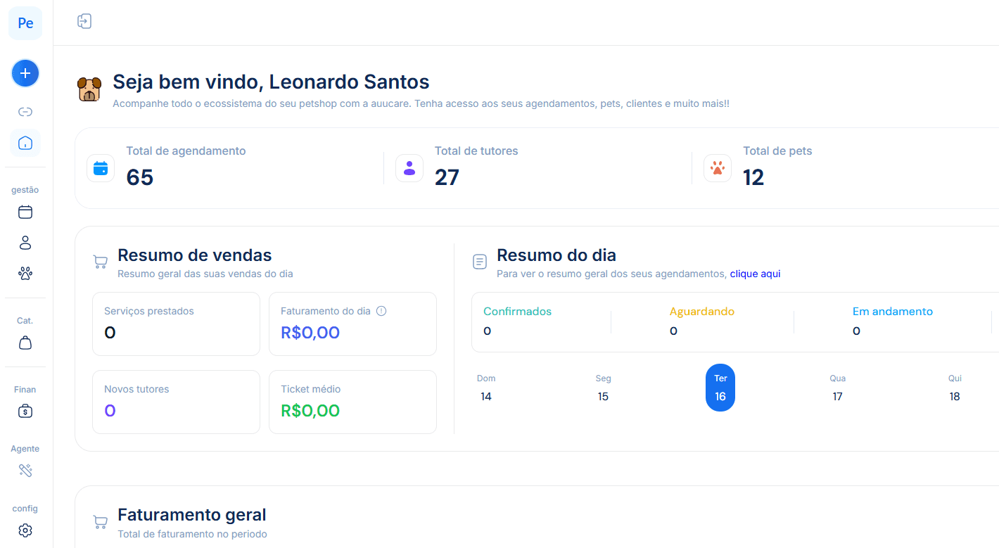Select the tutores person icon under gestão
The image size is (999, 548).
[25, 242]
